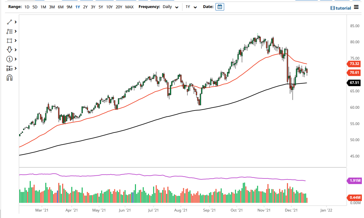
Task: Open the chart hamburger menu
Action: [x=356, y=7]
